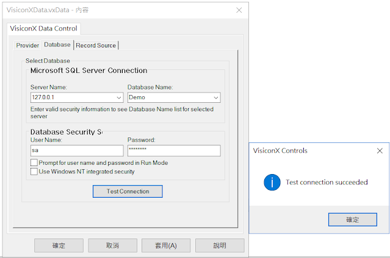
Task: Click the VisiconX Data Control tab
Action: [x=43, y=29]
